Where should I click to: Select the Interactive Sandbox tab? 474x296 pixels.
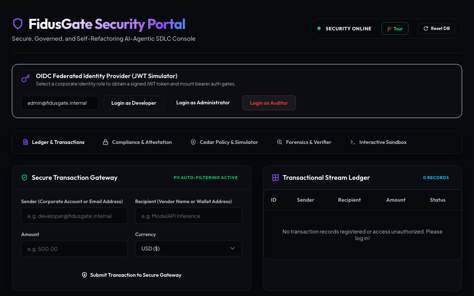pos(378,142)
